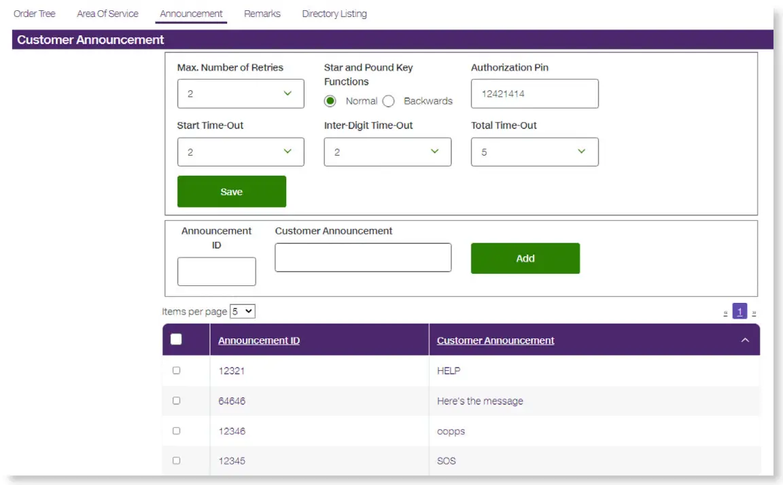Screen dimensions: 783x485
Task: Change the Items per page selector
Action: click(x=243, y=311)
